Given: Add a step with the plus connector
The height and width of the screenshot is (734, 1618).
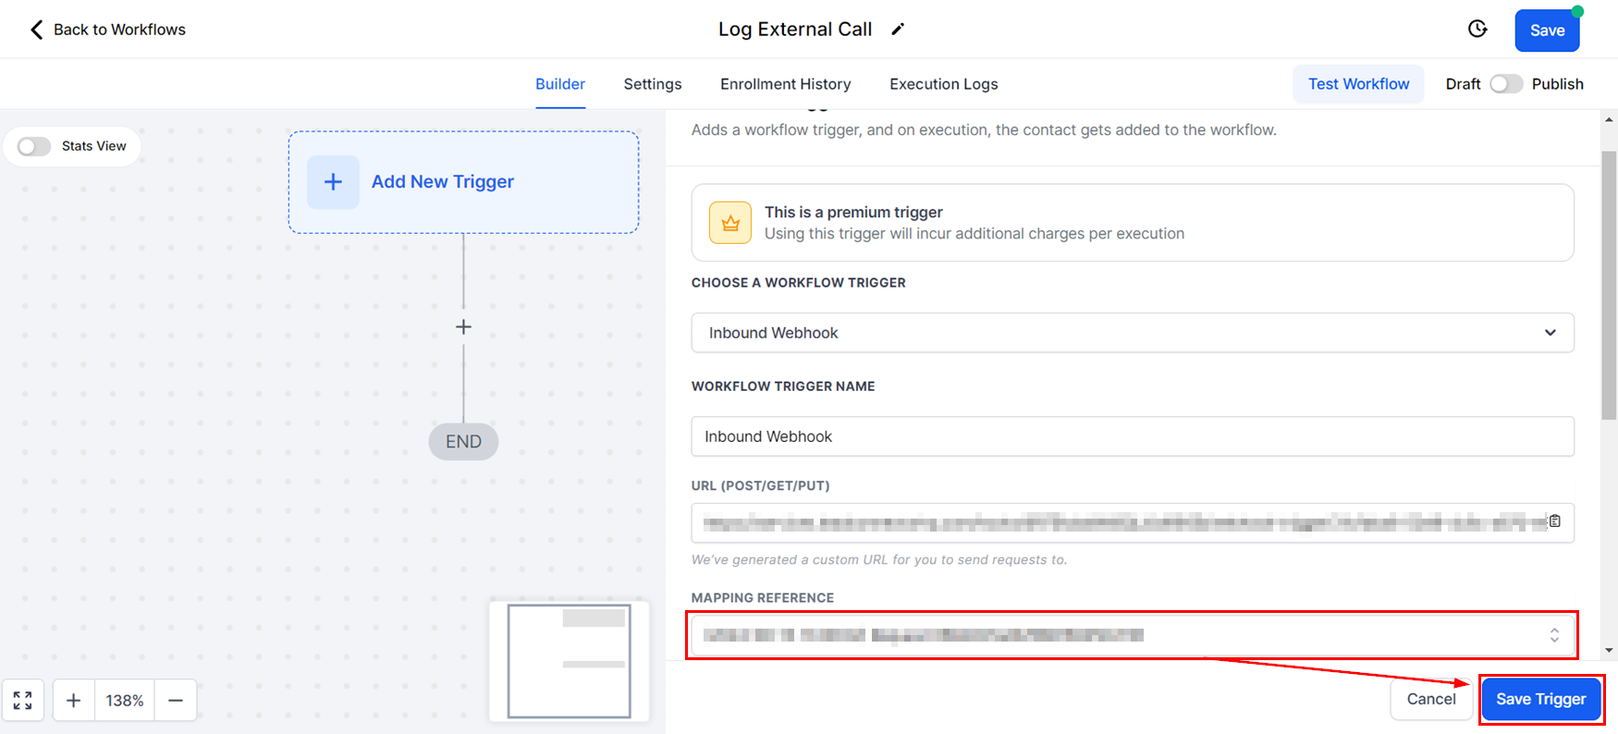Looking at the screenshot, I should [x=463, y=327].
